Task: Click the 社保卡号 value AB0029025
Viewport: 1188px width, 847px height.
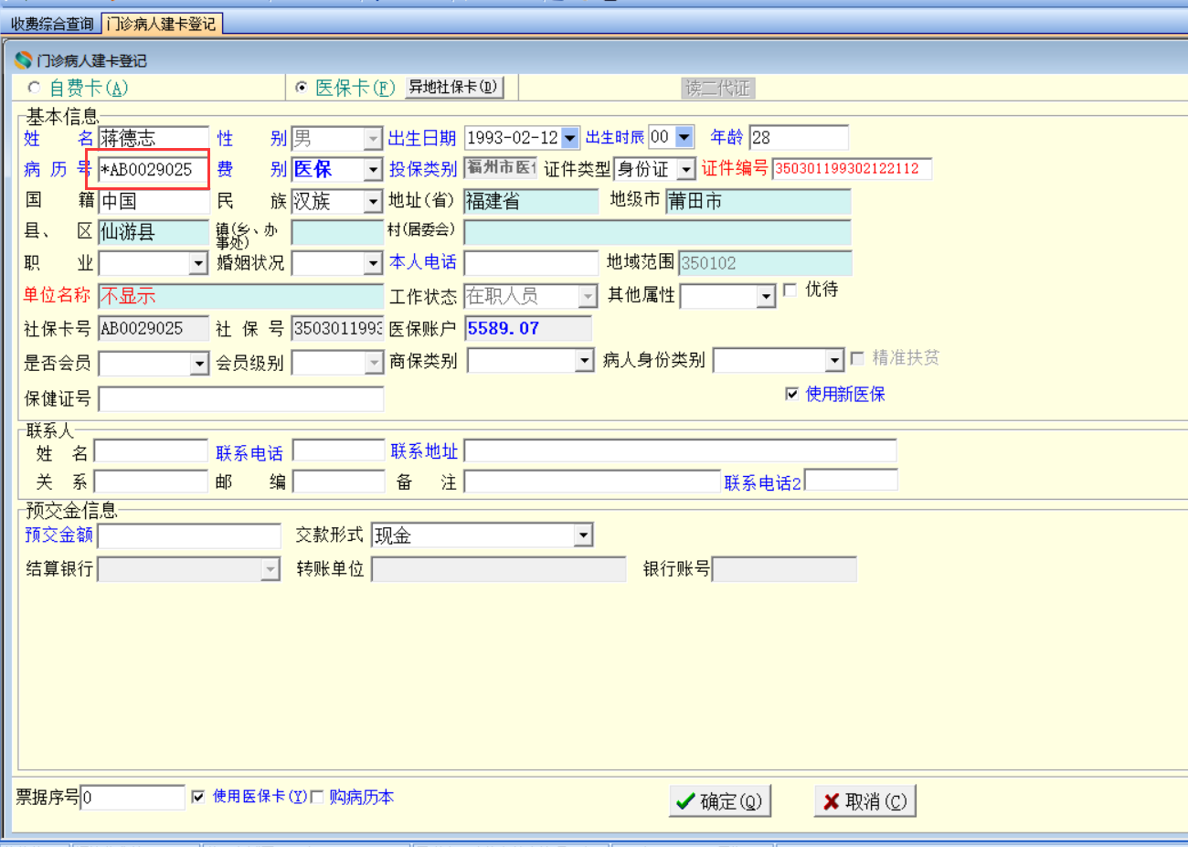Action: [x=154, y=328]
